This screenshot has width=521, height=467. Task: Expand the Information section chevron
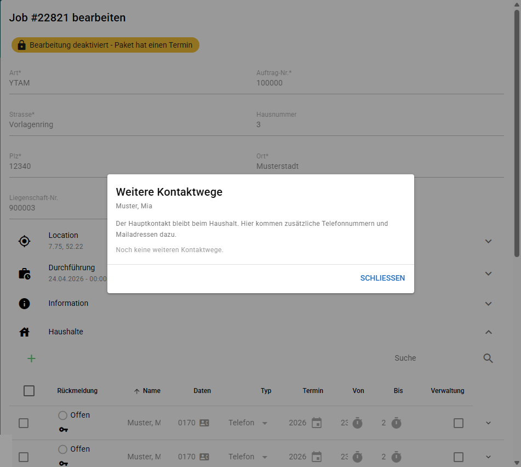[488, 304]
